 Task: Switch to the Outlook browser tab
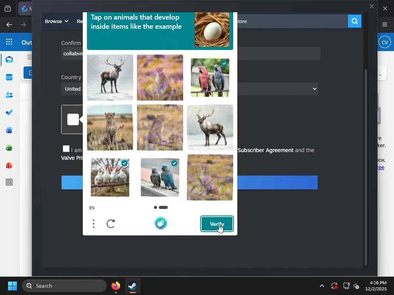point(25,9)
